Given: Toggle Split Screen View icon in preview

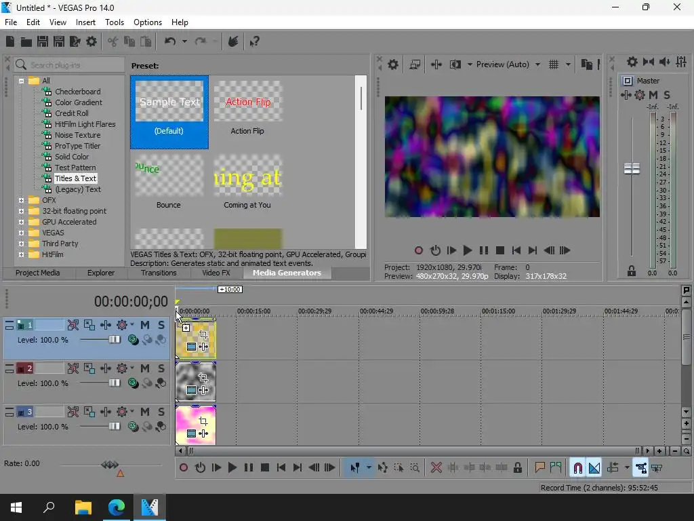Looking at the screenshot, I should pos(455,64).
